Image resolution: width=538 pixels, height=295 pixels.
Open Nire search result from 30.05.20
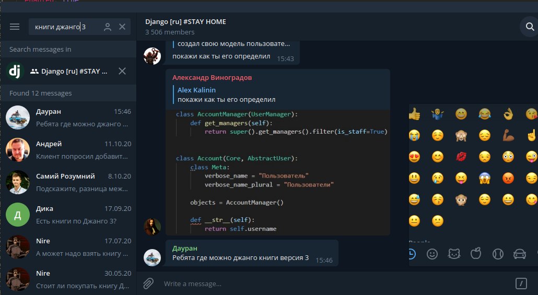68,279
